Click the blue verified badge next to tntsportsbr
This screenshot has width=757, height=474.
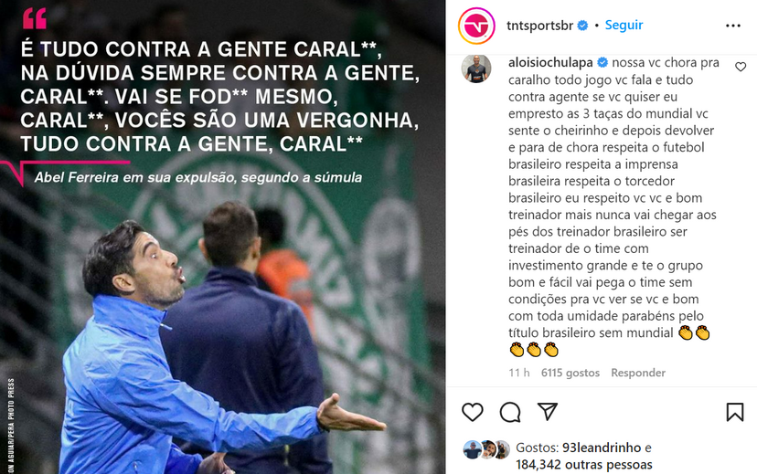tap(582, 26)
